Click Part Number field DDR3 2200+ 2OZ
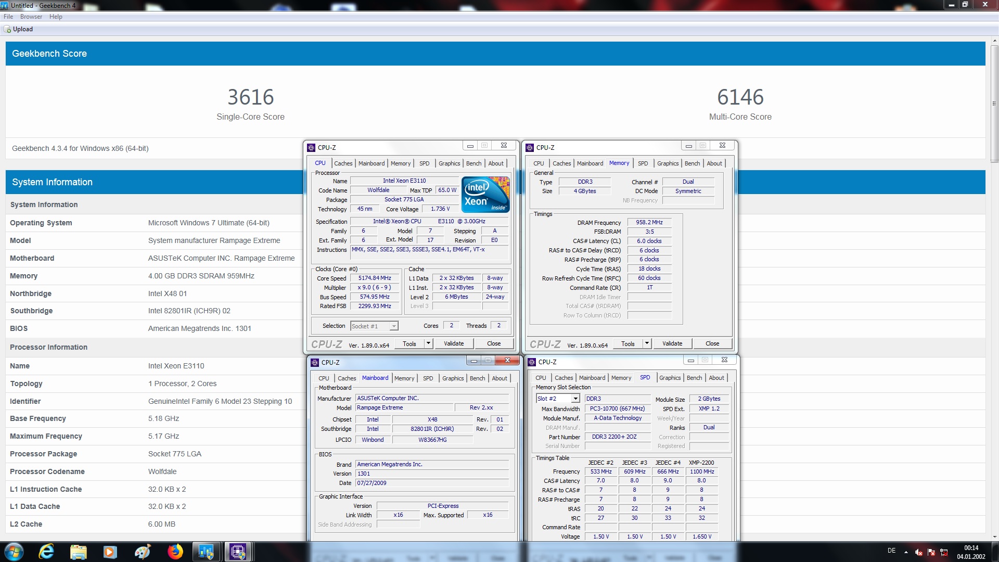The height and width of the screenshot is (562, 999). (x=618, y=437)
